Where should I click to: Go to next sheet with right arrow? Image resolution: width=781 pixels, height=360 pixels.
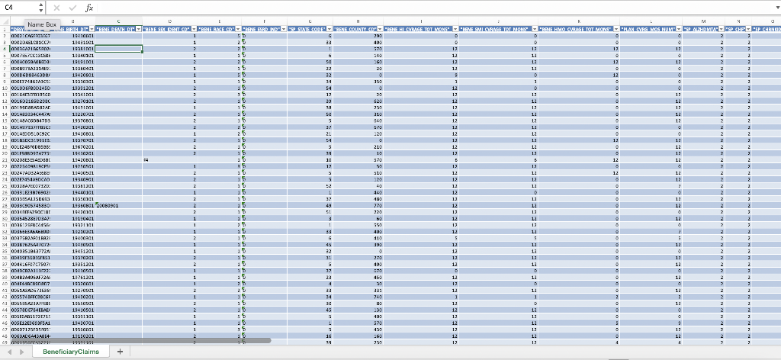point(21,352)
